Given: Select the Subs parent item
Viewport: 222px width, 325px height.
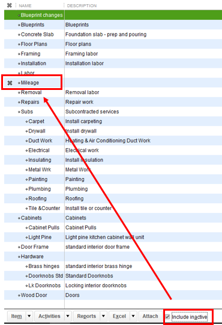Looking at the screenshot, I should (27, 112).
